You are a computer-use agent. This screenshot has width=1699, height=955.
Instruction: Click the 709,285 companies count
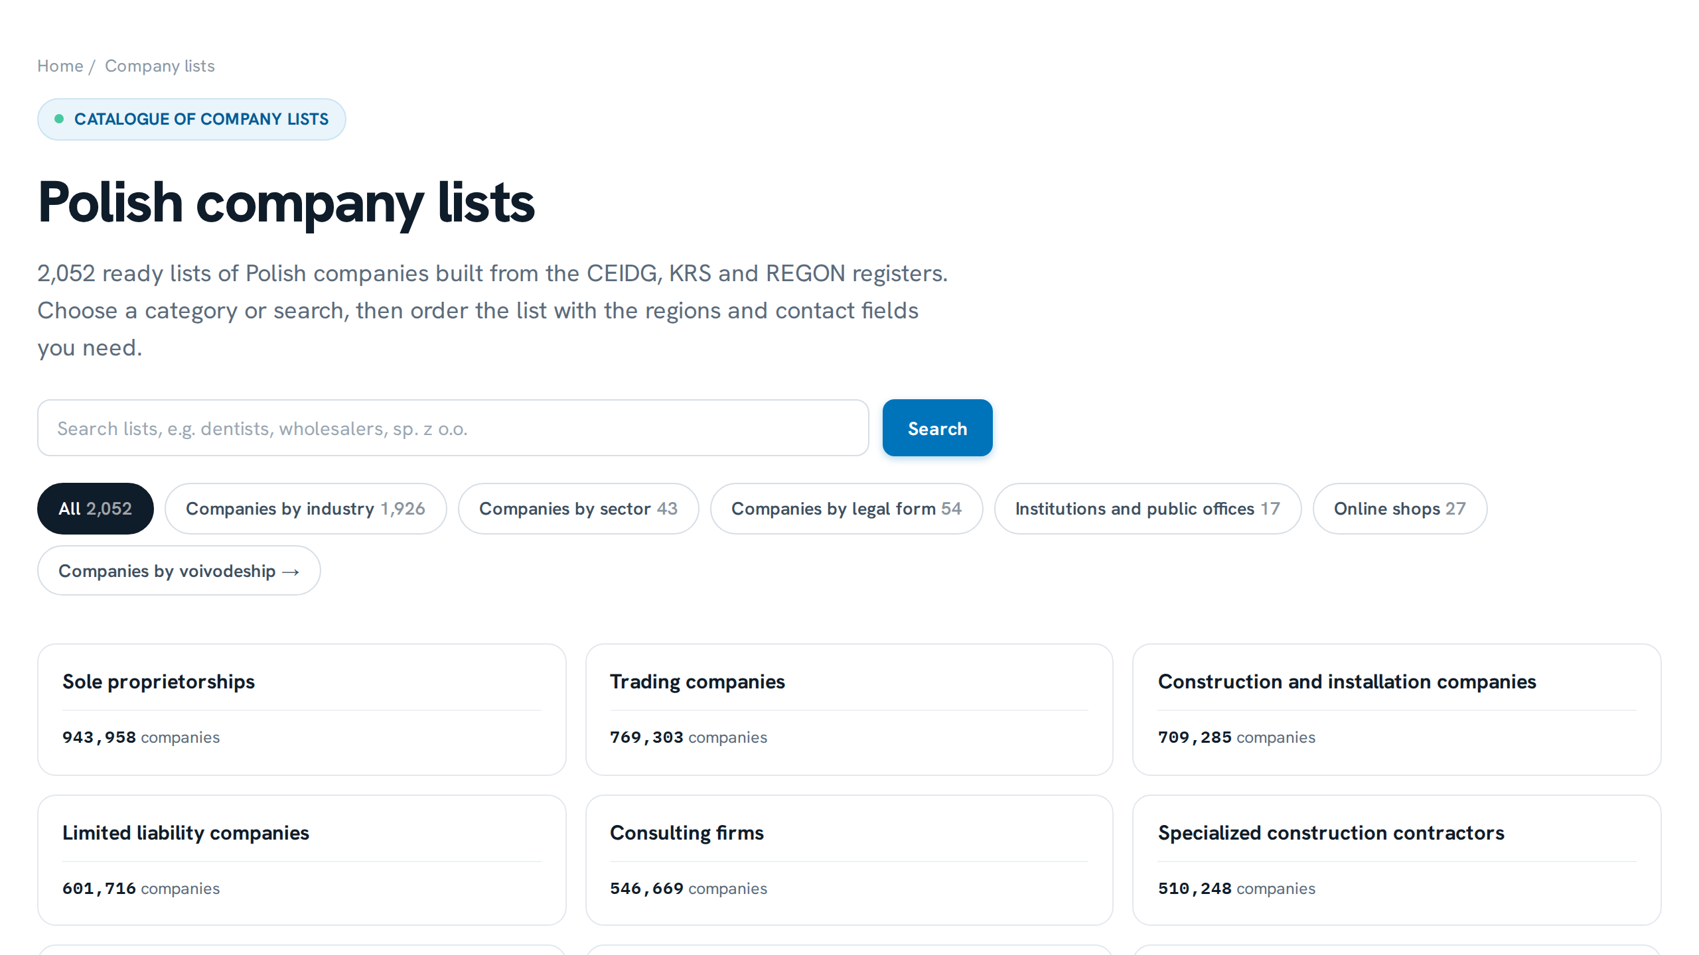coord(1236,737)
